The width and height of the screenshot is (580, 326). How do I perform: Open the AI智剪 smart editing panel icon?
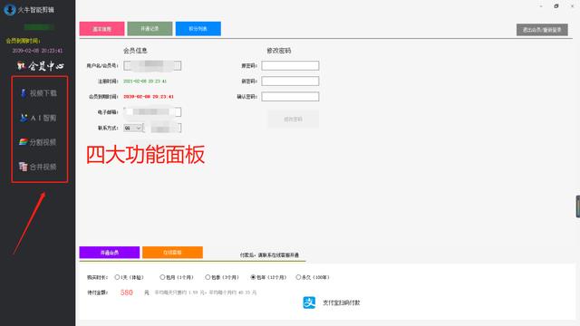tap(24, 118)
